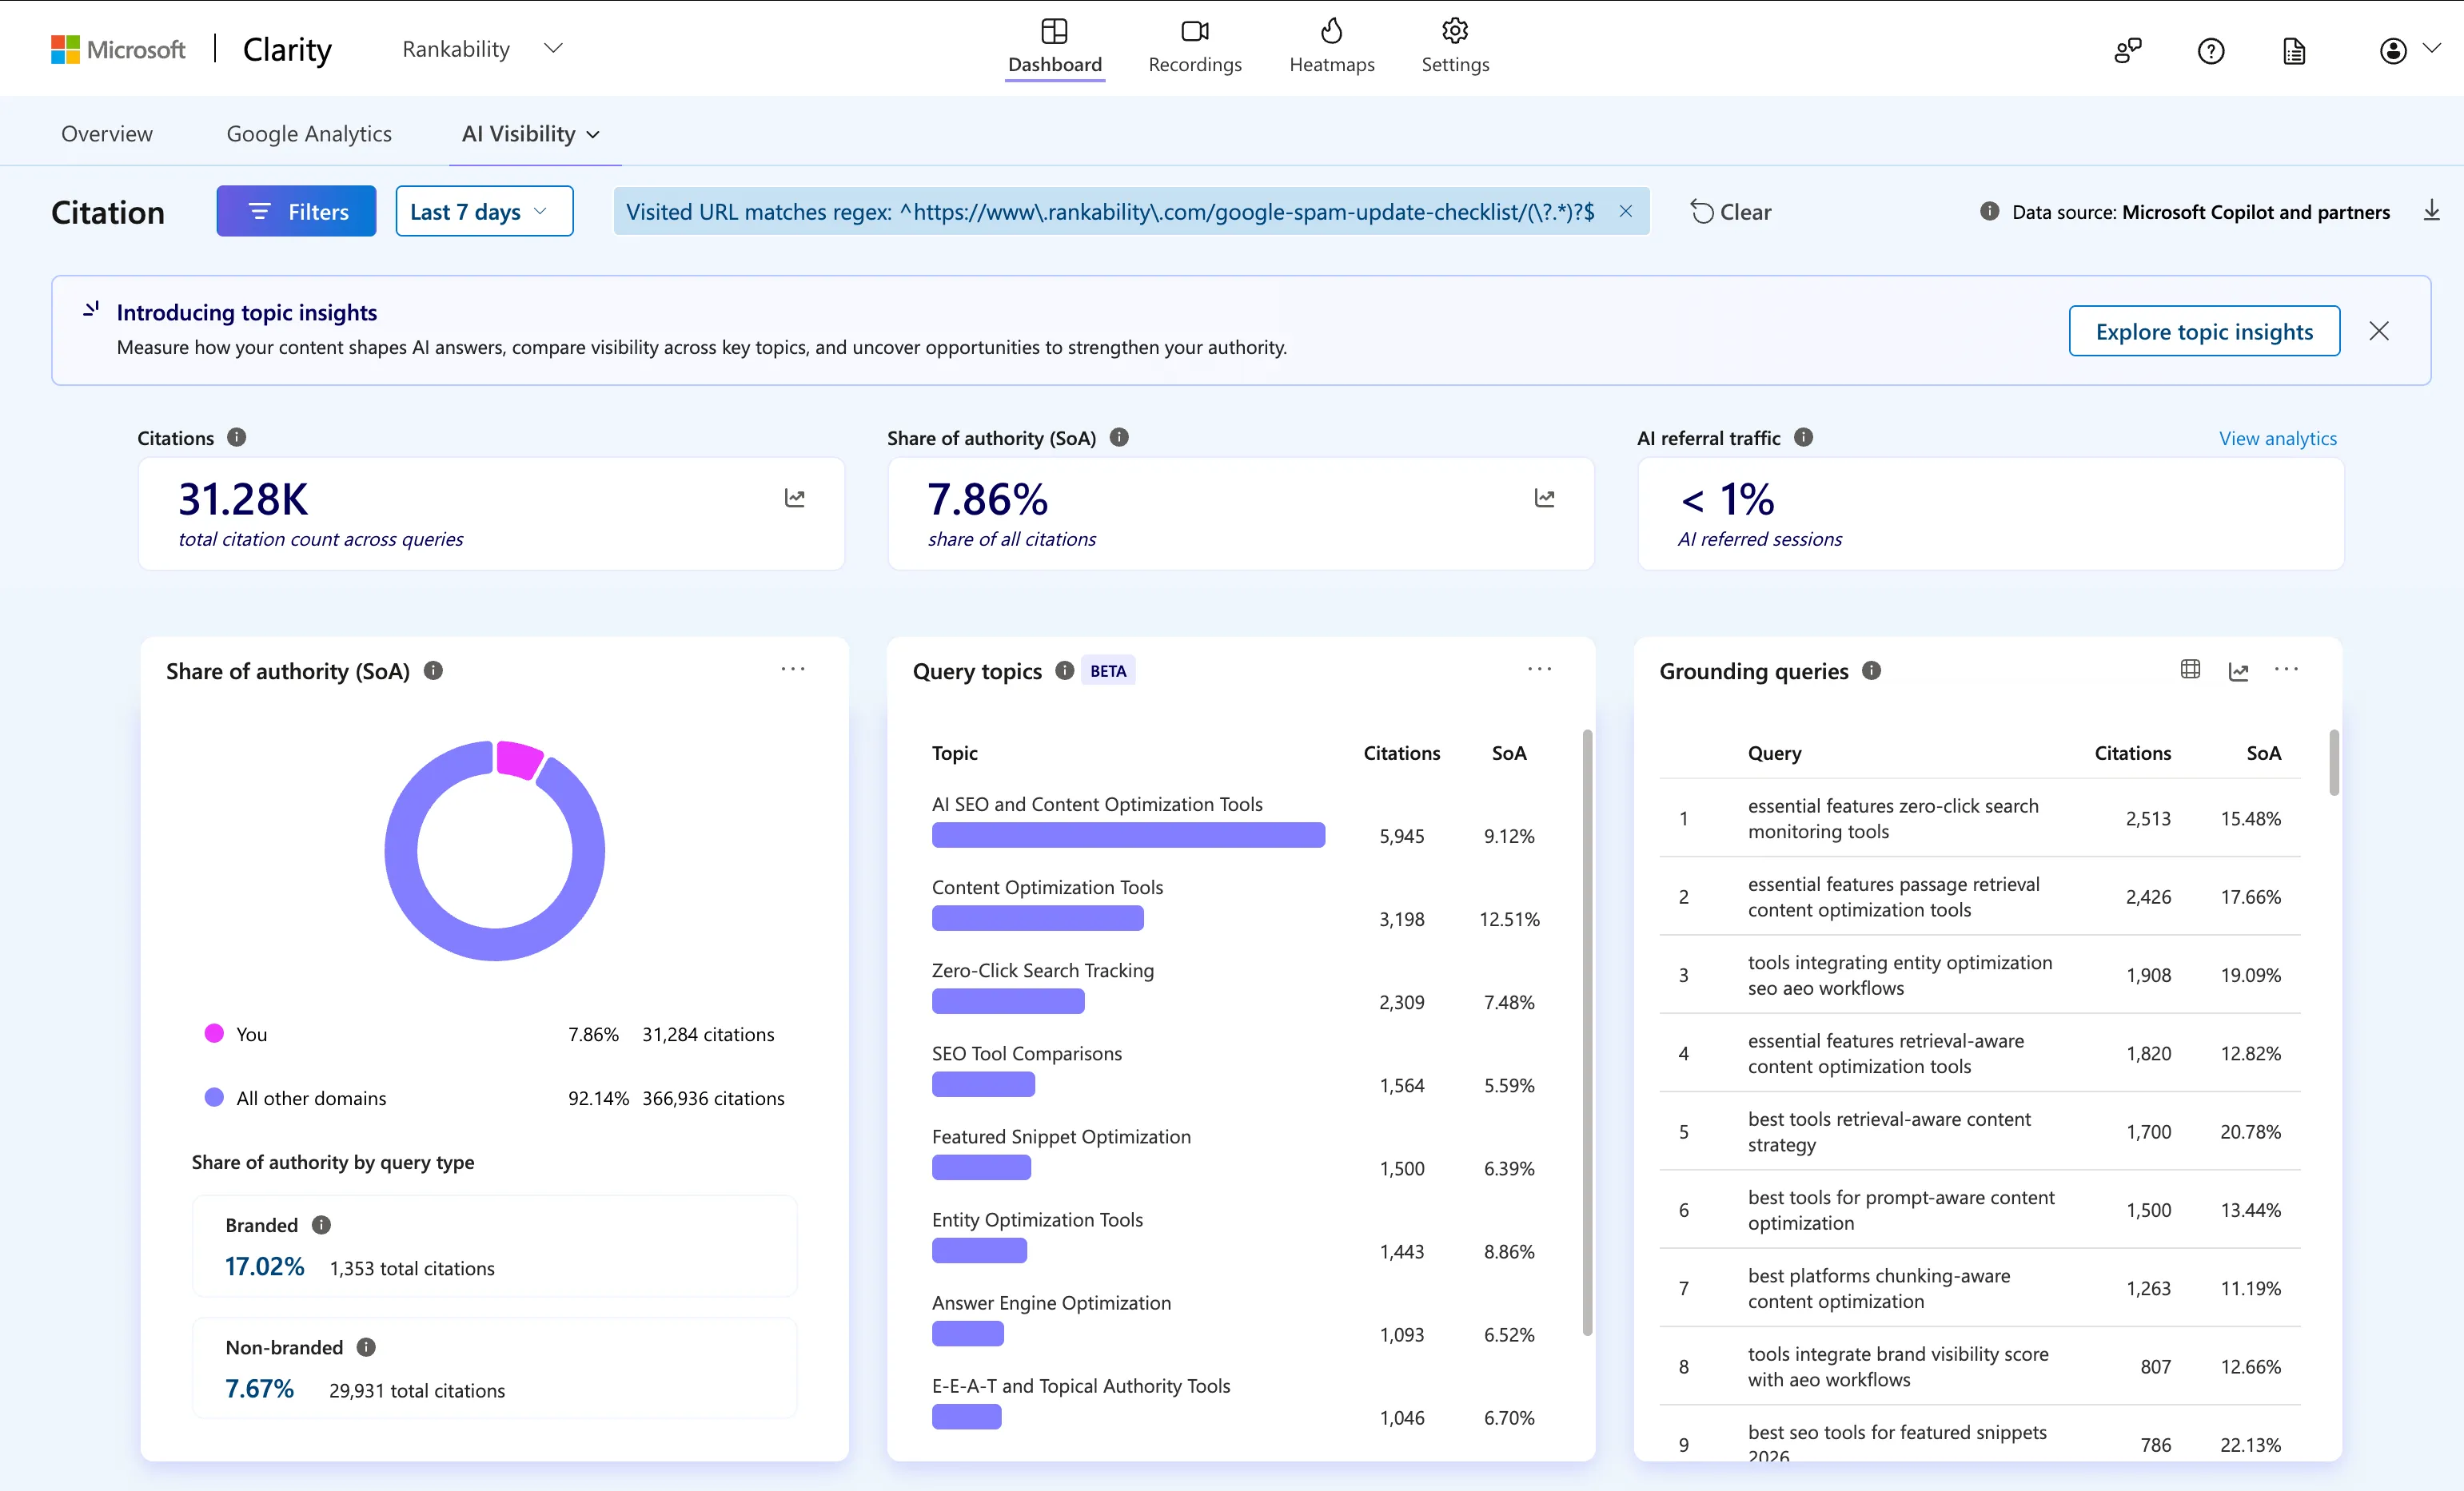2464x1491 pixels.
Task: Open the Recordings tab label
Action: tap(1195, 65)
